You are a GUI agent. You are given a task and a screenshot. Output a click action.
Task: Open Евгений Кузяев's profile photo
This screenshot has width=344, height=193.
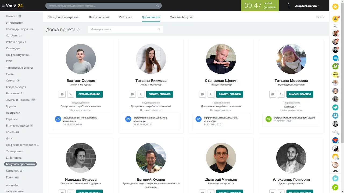(151, 158)
